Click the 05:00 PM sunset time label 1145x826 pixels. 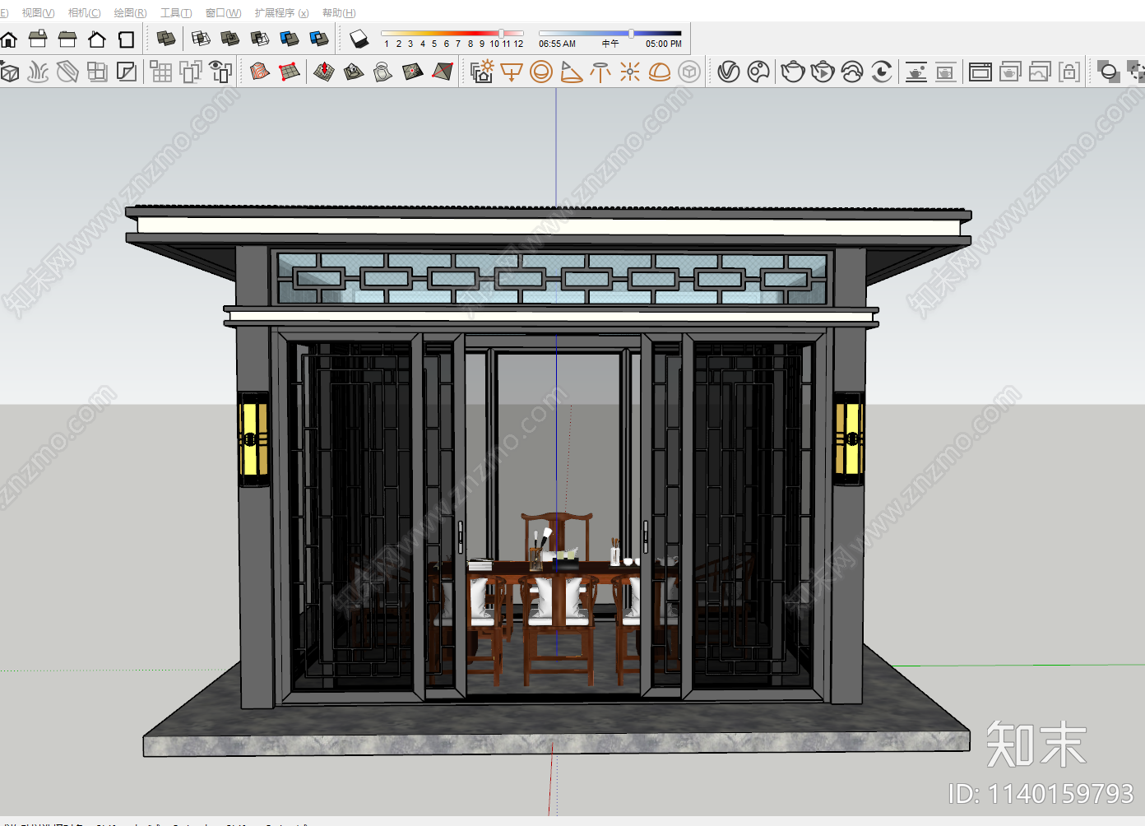[x=663, y=44]
